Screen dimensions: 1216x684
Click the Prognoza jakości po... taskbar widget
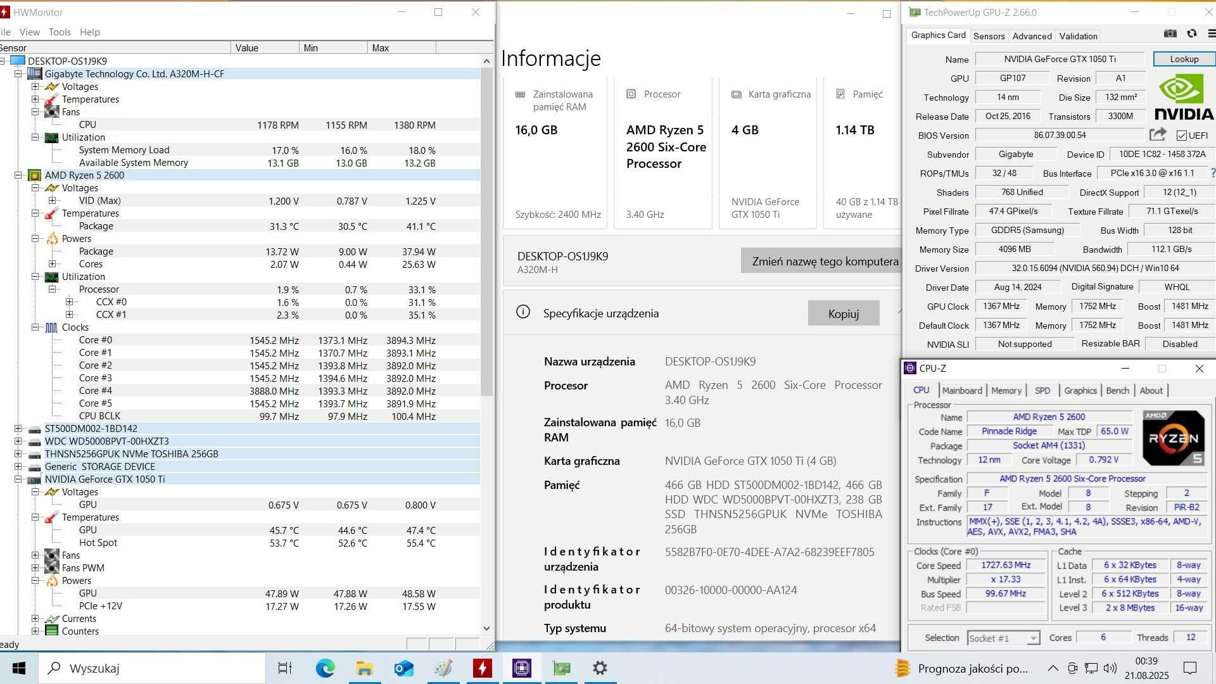[962, 668]
